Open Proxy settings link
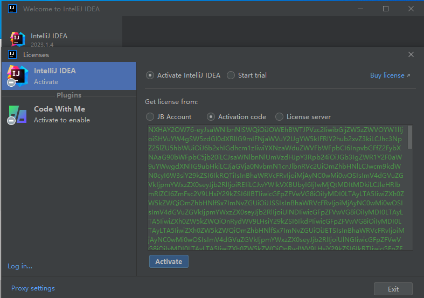The width and height of the screenshot is (424, 298). pyautogui.click(x=33, y=288)
